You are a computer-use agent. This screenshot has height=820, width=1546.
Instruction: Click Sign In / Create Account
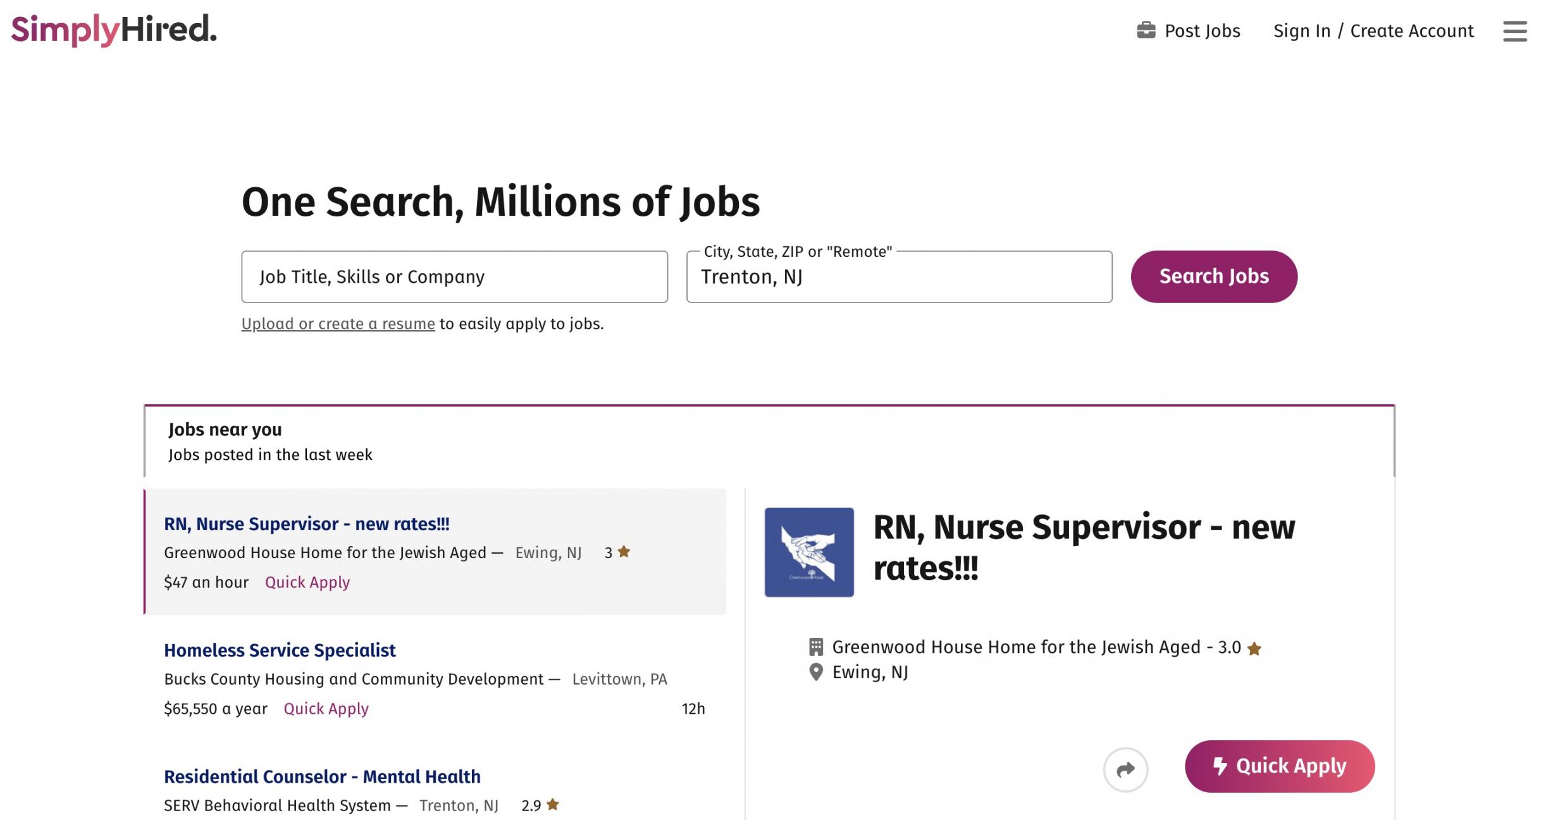pos(1373,31)
